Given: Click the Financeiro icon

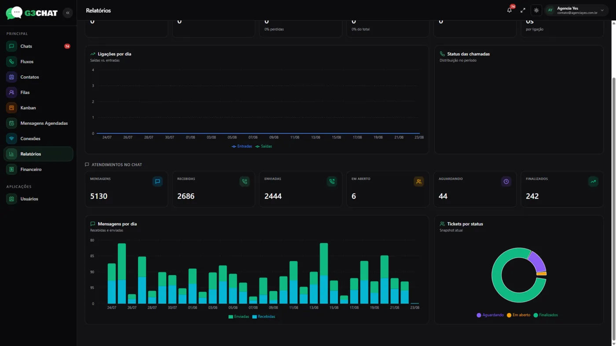Looking at the screenshot, I should coord(11,169).
